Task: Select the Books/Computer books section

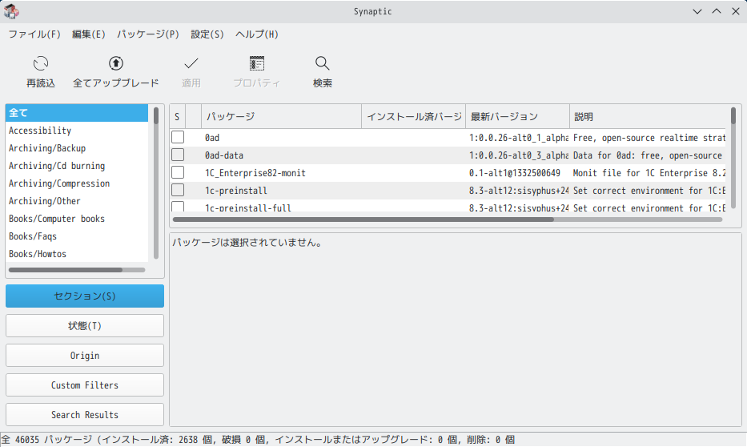Action: (x=77, y=219)
